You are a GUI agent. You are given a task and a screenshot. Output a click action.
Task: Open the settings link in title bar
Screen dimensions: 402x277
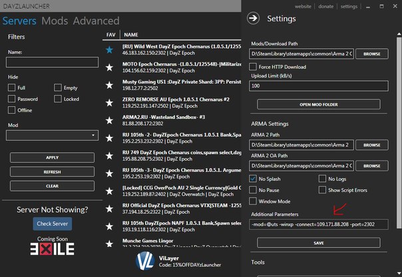point(349,7)
